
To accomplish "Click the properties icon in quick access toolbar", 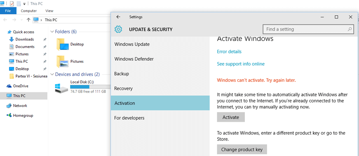I will [x=12, y=4].
